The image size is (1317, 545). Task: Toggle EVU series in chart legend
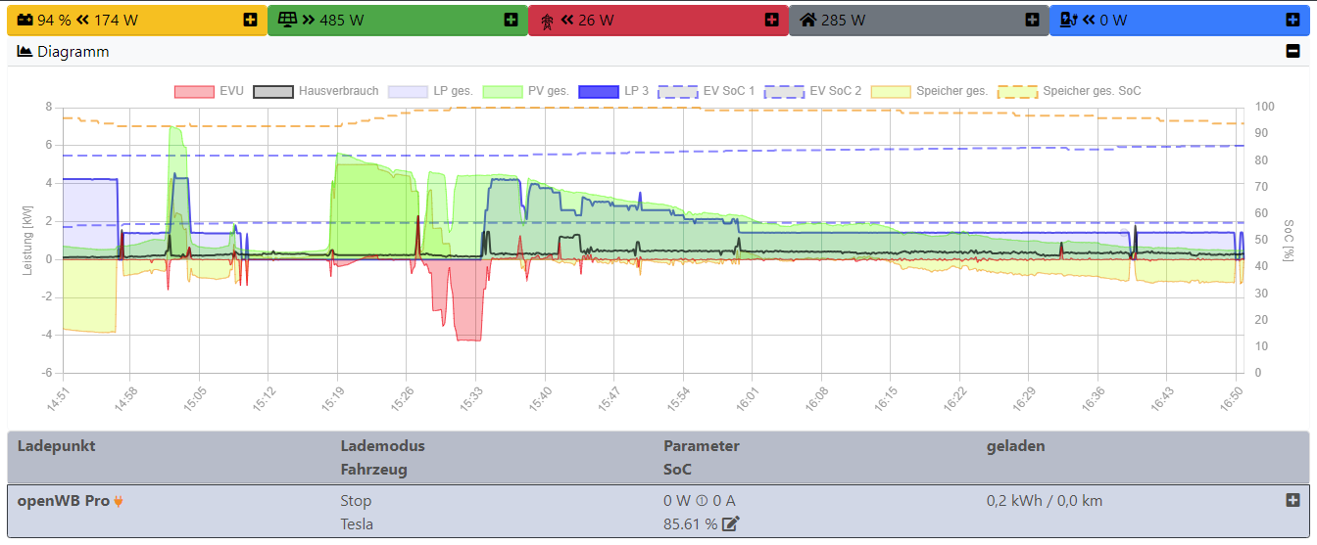pyautogui.click(x=209, y=91)
